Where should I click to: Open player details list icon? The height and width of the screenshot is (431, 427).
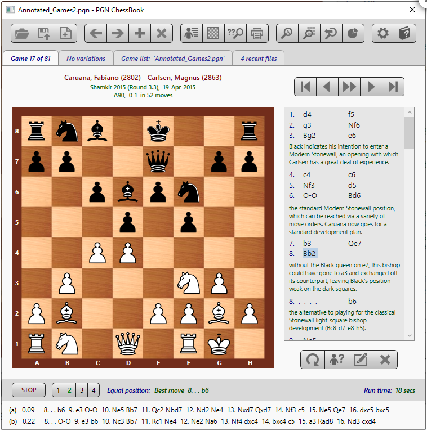[x=192, y=33]
